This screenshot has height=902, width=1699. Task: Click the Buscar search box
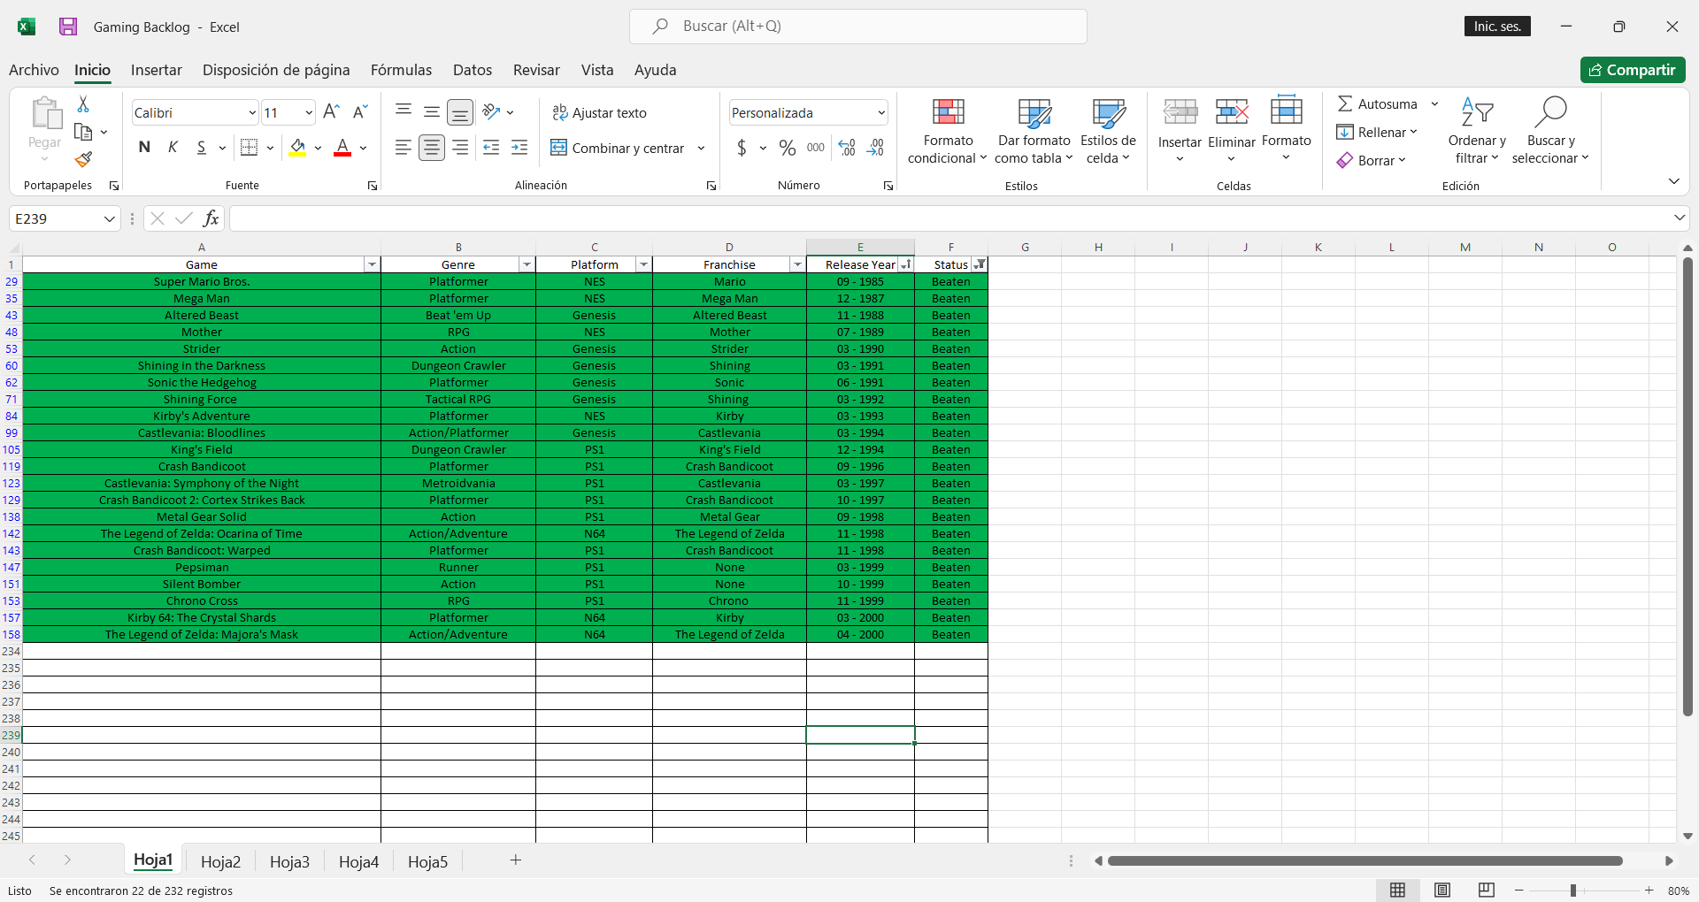[x=858, y=27]
